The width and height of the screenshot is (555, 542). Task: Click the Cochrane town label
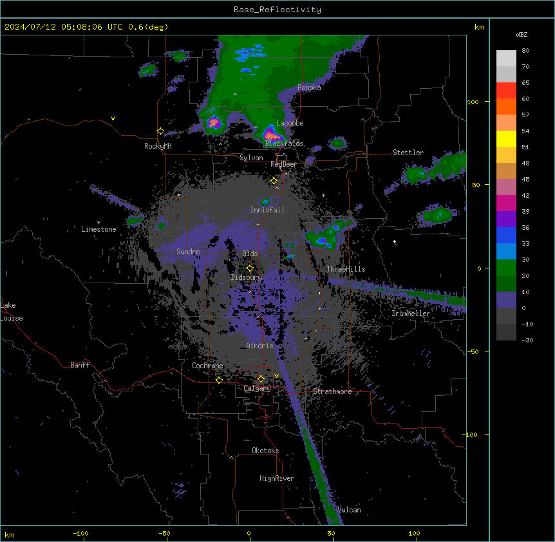coord(207,366)
